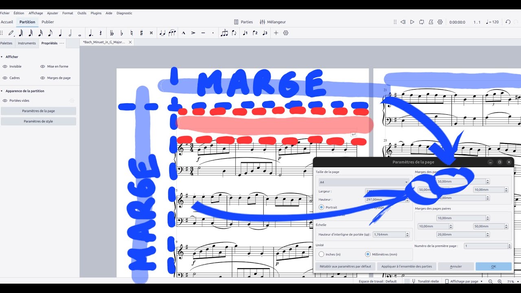Image resolution: width=521 pixels, height=293 pixels.
Task: Choose the half note duration
Action: 70,33
